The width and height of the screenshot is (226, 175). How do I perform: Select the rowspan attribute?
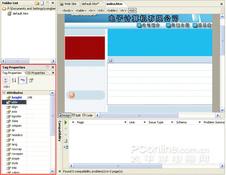[17, 154]
